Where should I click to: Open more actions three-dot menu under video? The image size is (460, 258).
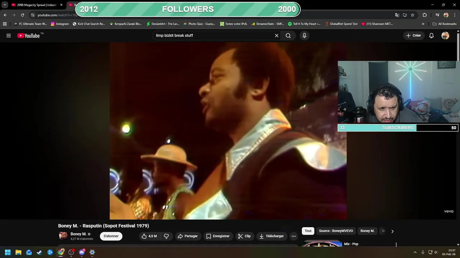pyautogui.click(x=294, y=236)
